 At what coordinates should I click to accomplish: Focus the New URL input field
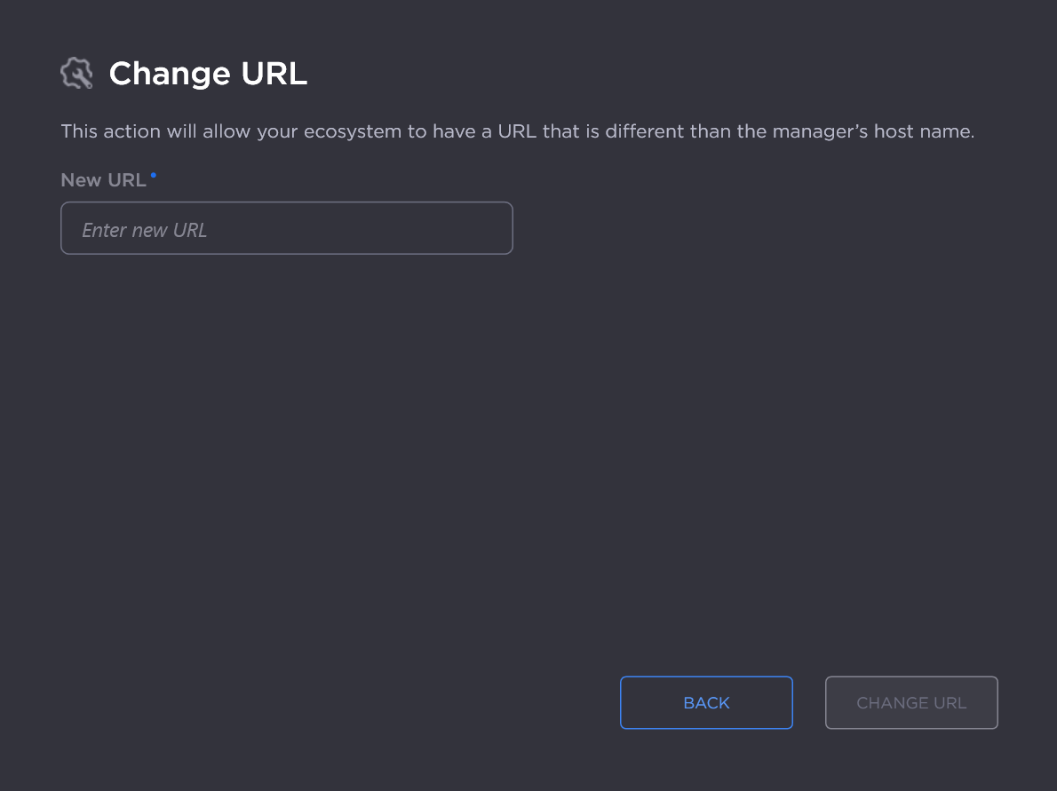tap(286, 229)
